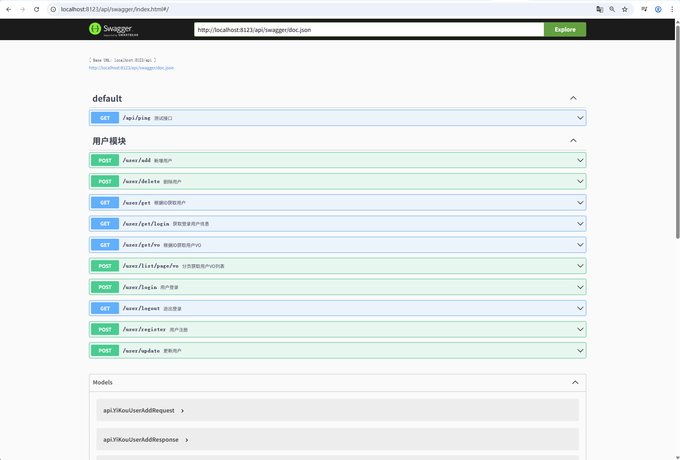Click the /api/ping path text
The height and width of the screenshot is (460, 680).
click(137, 118)
